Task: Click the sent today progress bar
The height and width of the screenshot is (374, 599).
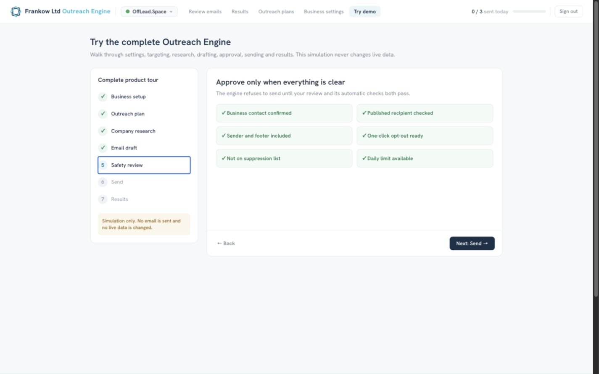Action: 529,11
